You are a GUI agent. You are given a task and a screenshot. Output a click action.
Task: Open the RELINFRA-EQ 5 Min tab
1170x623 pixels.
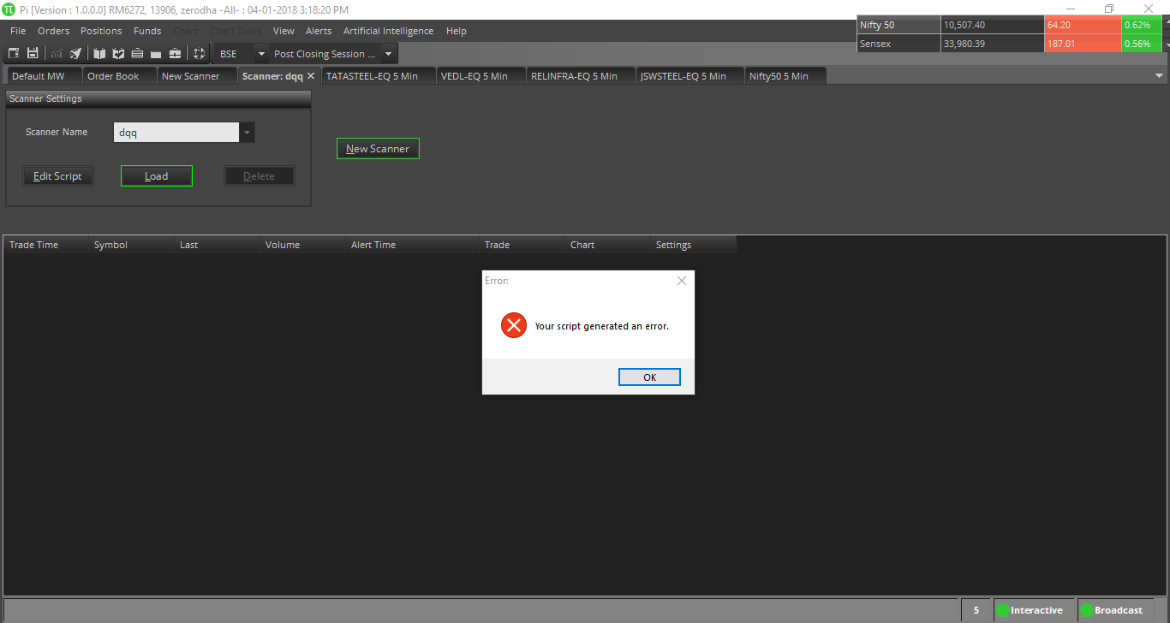click(580, 76)
